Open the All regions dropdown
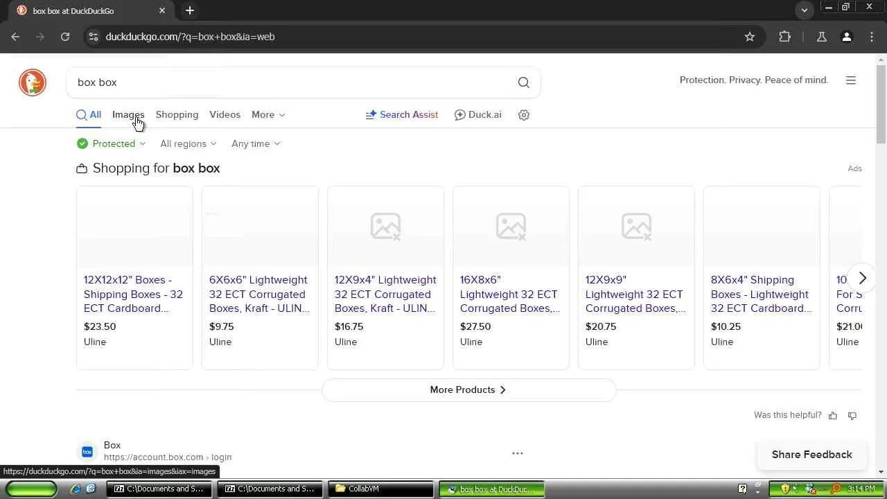 [x=188, y=143]
